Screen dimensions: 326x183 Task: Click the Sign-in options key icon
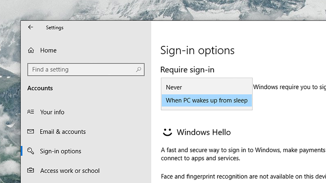(x=31, y=151)
